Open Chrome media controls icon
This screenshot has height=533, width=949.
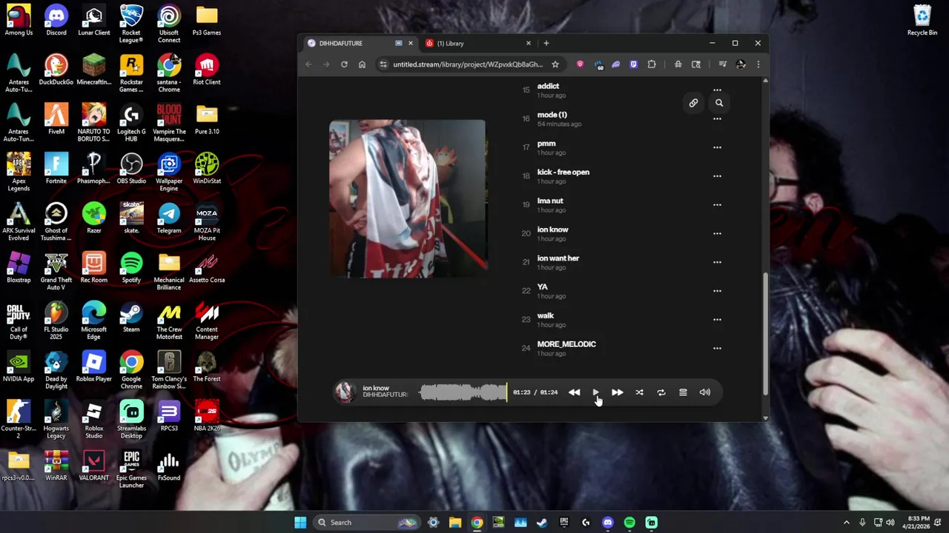(x=722, y=64)
